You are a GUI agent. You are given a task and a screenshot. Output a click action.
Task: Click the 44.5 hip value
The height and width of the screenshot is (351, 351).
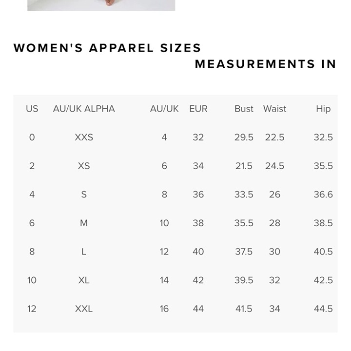pyautogui.click(x=323, y=309)
